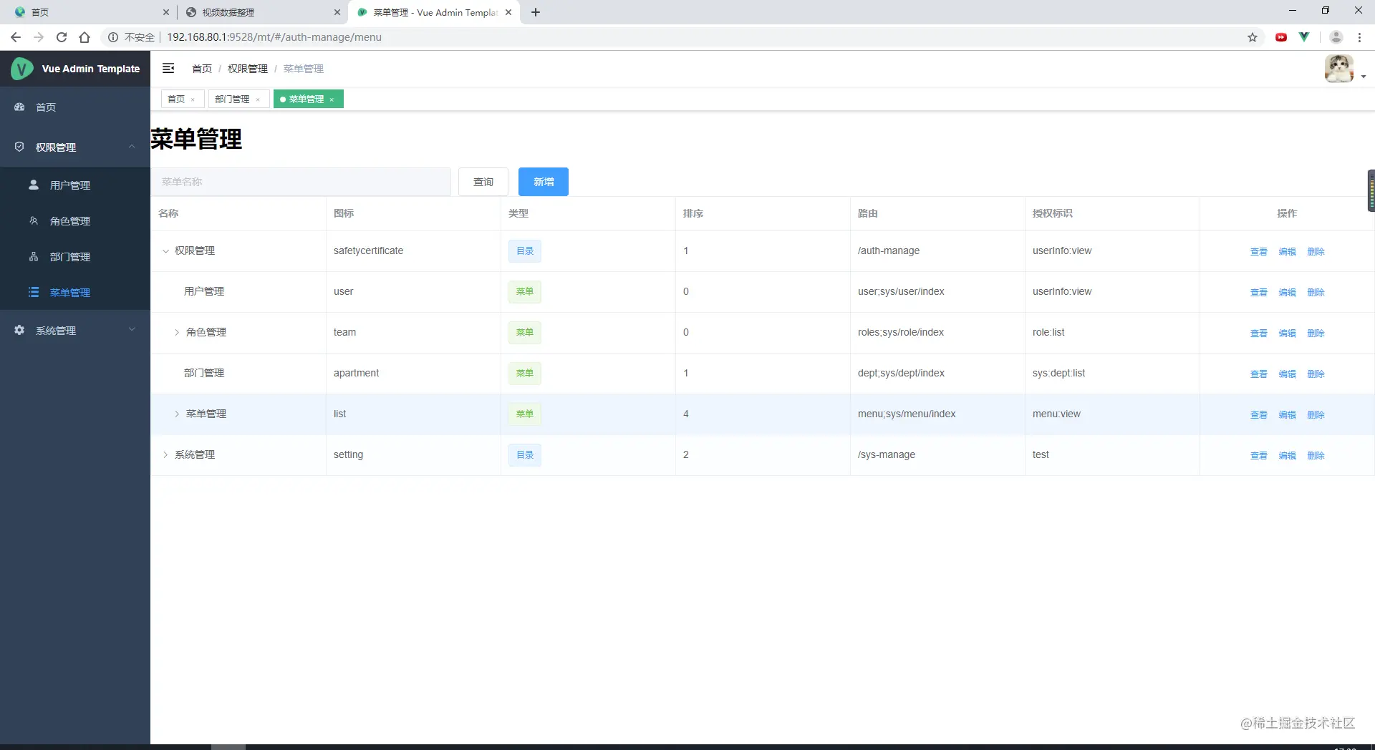Collapse the 权限管理 table row
The image size is (1375, 750).
tap(165, 251)
